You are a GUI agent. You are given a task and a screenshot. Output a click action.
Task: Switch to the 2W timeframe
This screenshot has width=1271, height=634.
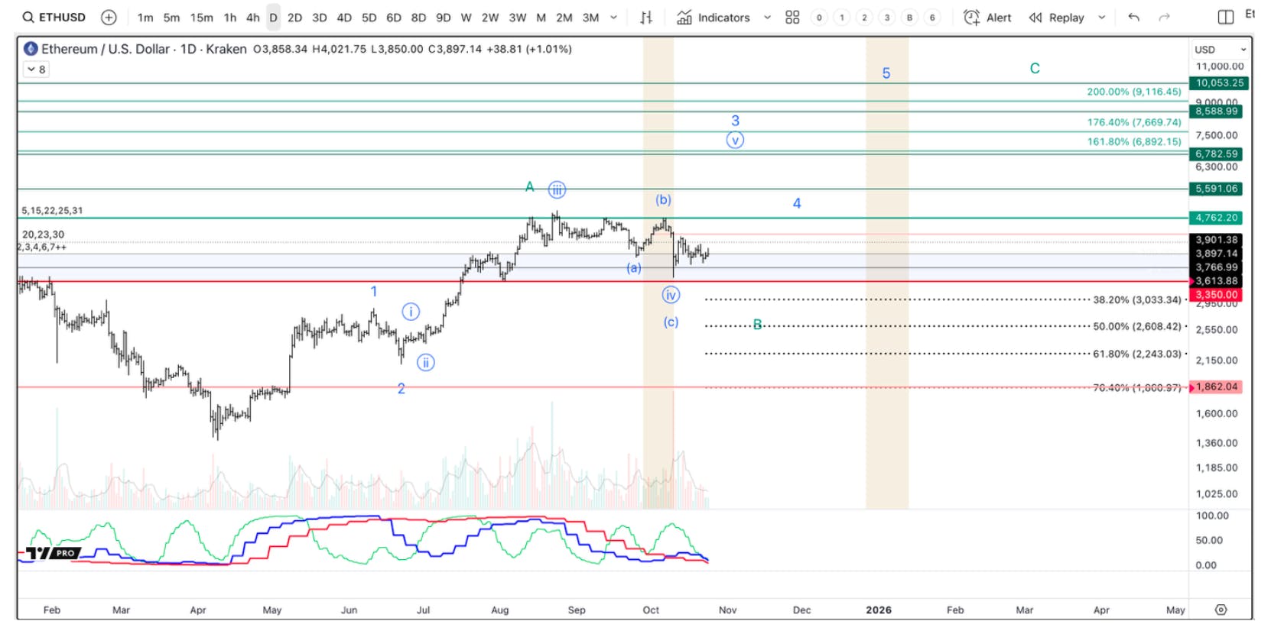pos(490,17)
